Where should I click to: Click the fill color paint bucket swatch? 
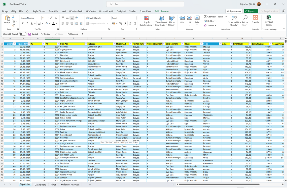(47, 23)
